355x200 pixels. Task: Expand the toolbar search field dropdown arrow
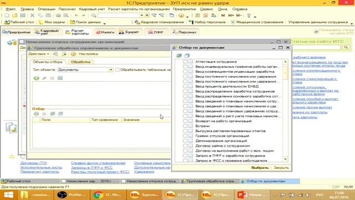(142, 16)
